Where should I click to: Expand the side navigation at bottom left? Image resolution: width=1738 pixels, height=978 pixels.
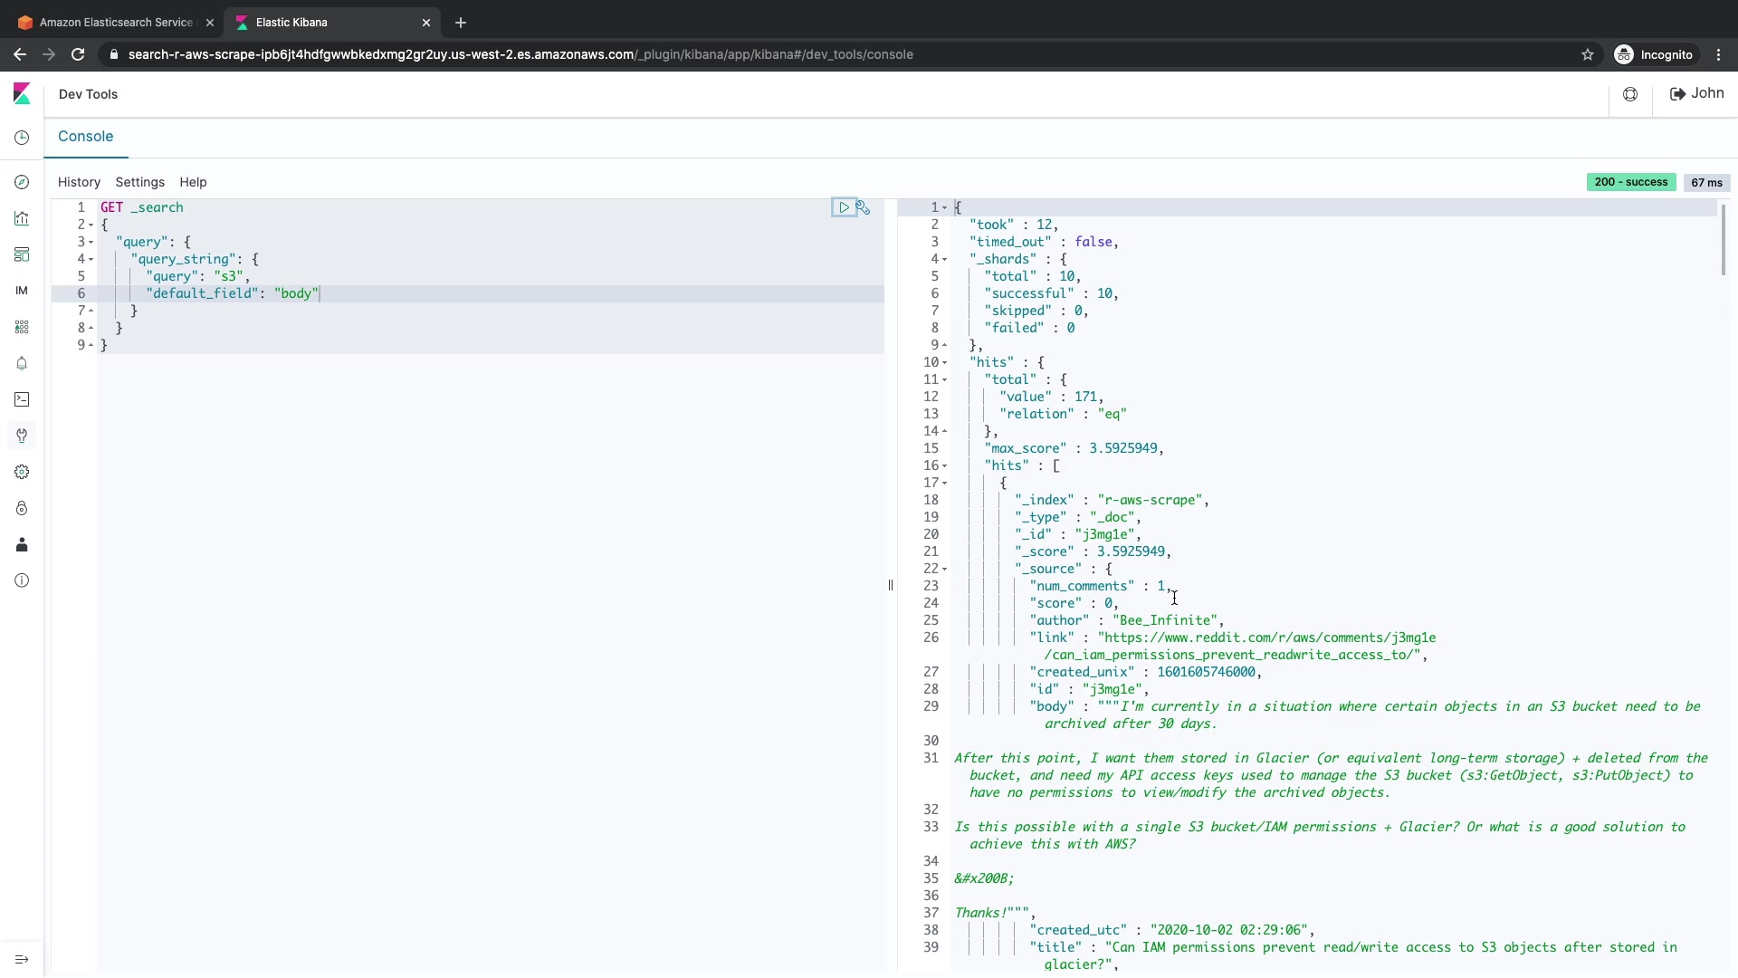[22, 960]
